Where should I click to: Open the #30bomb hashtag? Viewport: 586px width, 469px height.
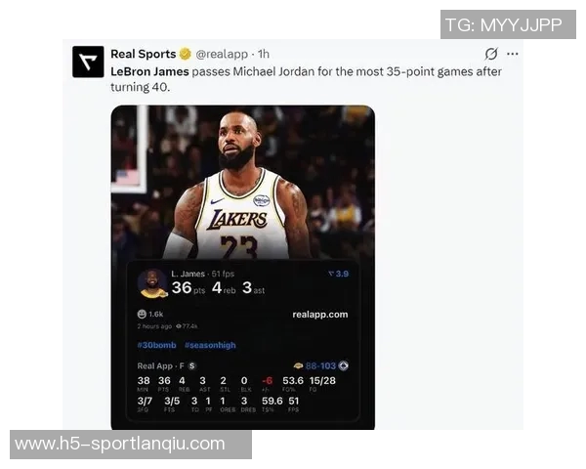pyautogui.click(x=156, y=345)
